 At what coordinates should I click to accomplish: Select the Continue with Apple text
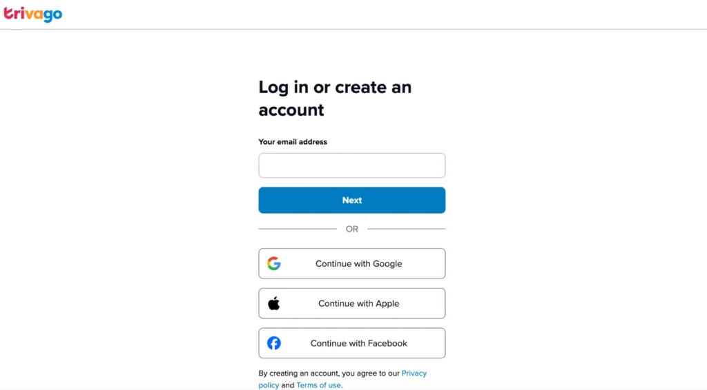(358, 304)
